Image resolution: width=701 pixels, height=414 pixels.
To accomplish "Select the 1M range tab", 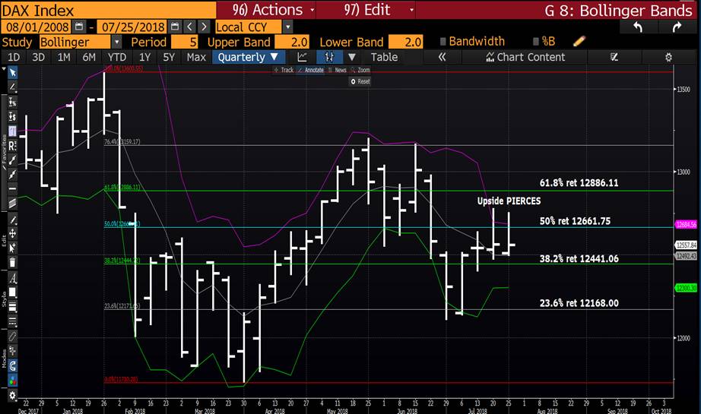I will coord(64,57).
